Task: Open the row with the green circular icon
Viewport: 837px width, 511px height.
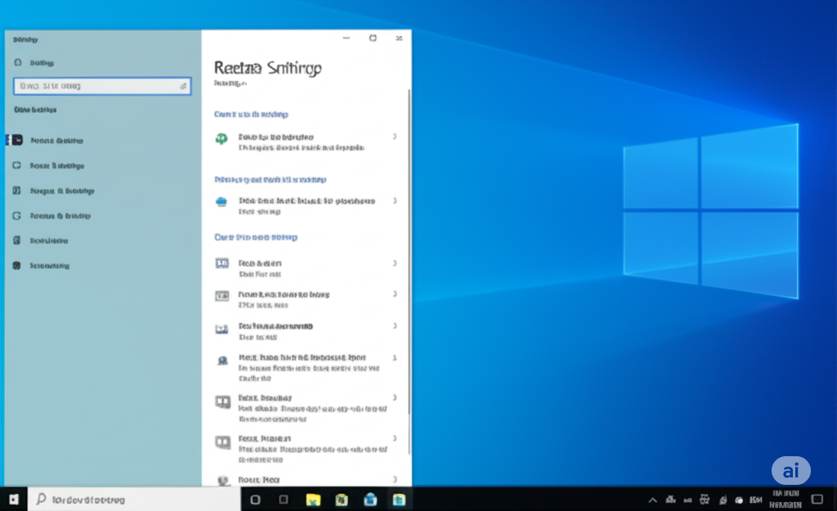Action: click(306, 141)
